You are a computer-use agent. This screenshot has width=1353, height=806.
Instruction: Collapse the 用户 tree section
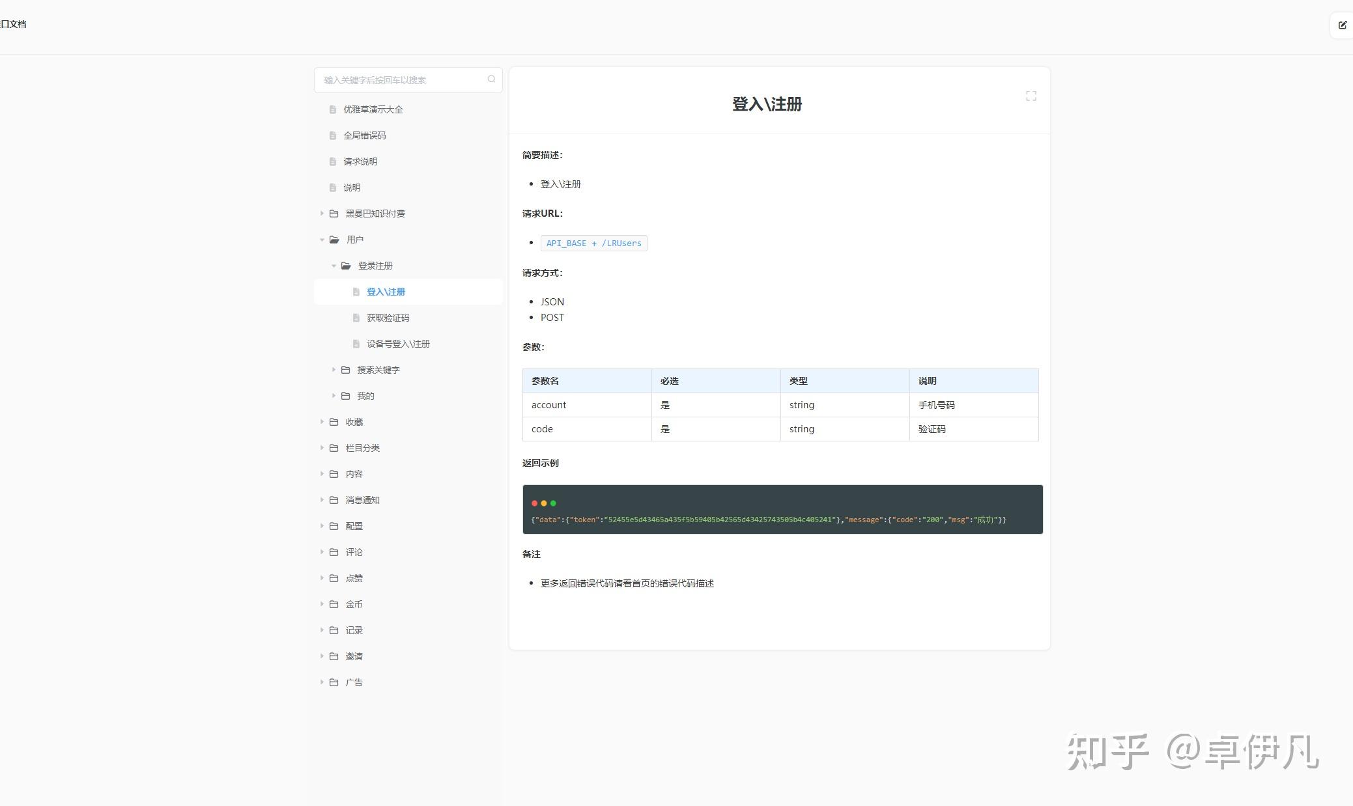322,240
